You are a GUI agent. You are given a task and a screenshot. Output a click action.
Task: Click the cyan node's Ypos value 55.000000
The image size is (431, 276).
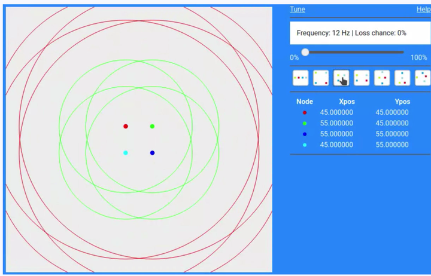tap(392, 145)
